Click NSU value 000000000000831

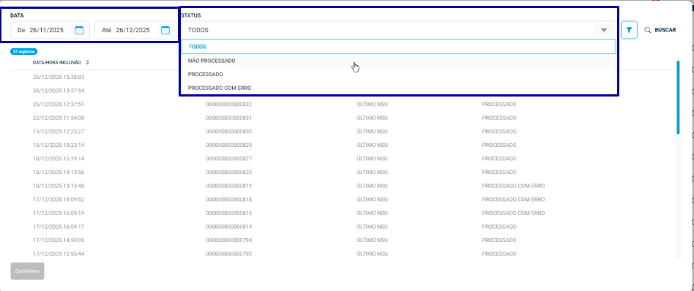[x=229, y=118]
